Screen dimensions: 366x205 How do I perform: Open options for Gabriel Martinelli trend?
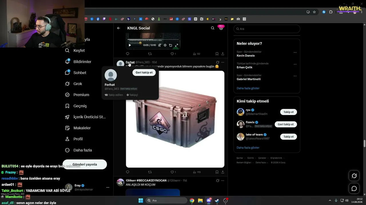[295, 76]
